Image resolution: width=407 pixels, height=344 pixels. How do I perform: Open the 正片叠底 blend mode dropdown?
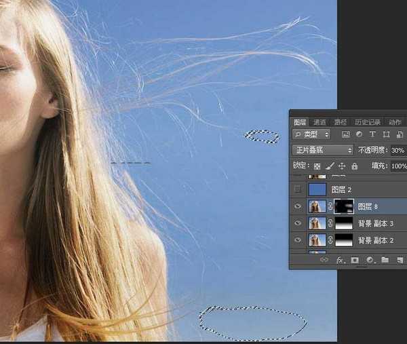pos(323,150)
